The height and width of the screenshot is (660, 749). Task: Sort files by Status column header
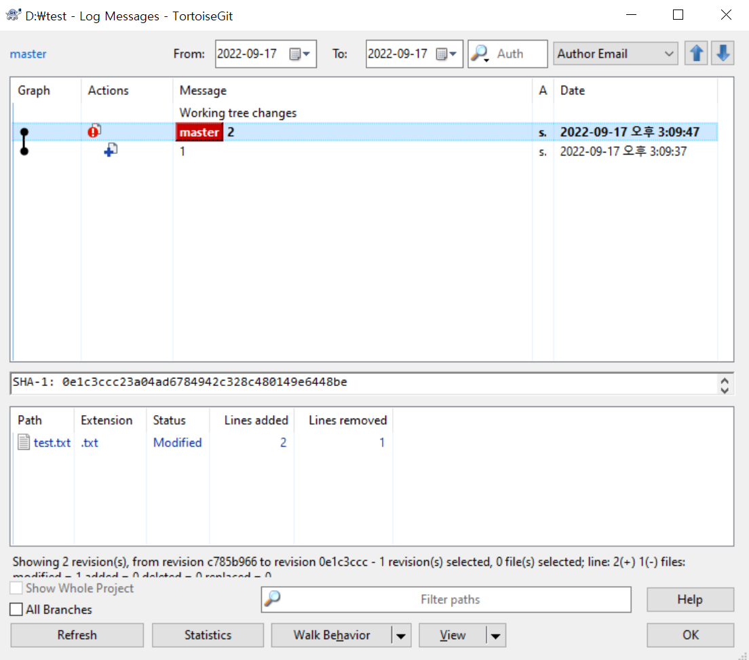pyautogui.click(x=178, y=421)
